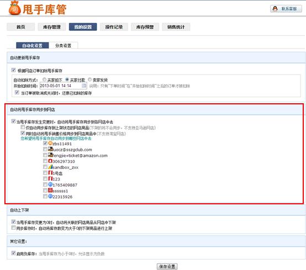Select the 买家拍下 radio option
The image size is (306, 270).
44,80
